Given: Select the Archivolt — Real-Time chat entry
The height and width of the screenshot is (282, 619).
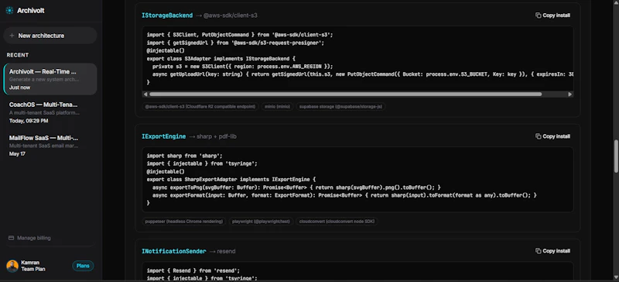Looking at the screenshot, I should click(x=50, y=79).
